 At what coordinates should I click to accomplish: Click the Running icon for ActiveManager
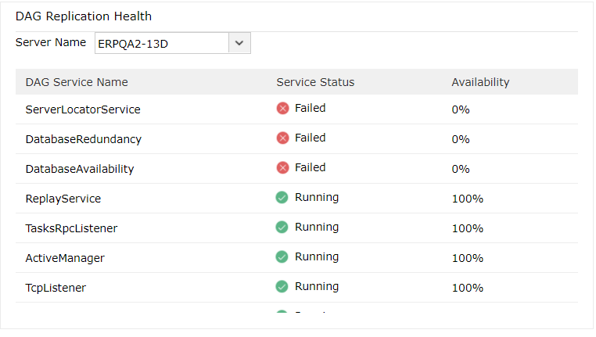(282, 257)
